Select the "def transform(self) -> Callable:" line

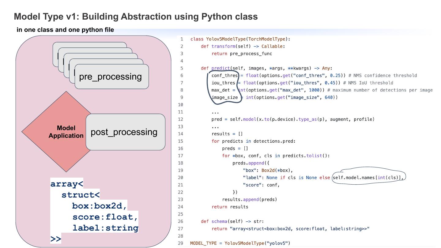tap(243, 46)
